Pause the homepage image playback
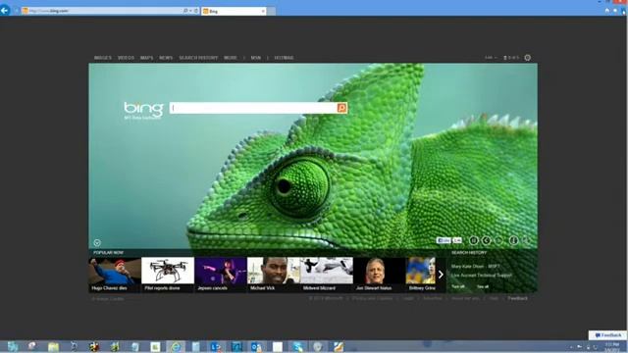 (x=473, y=240)
